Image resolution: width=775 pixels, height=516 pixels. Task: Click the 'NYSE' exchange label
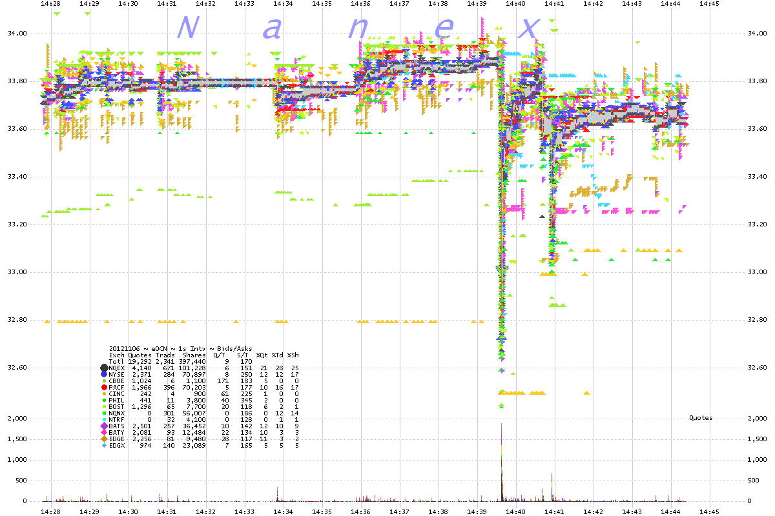click(117, 374)
